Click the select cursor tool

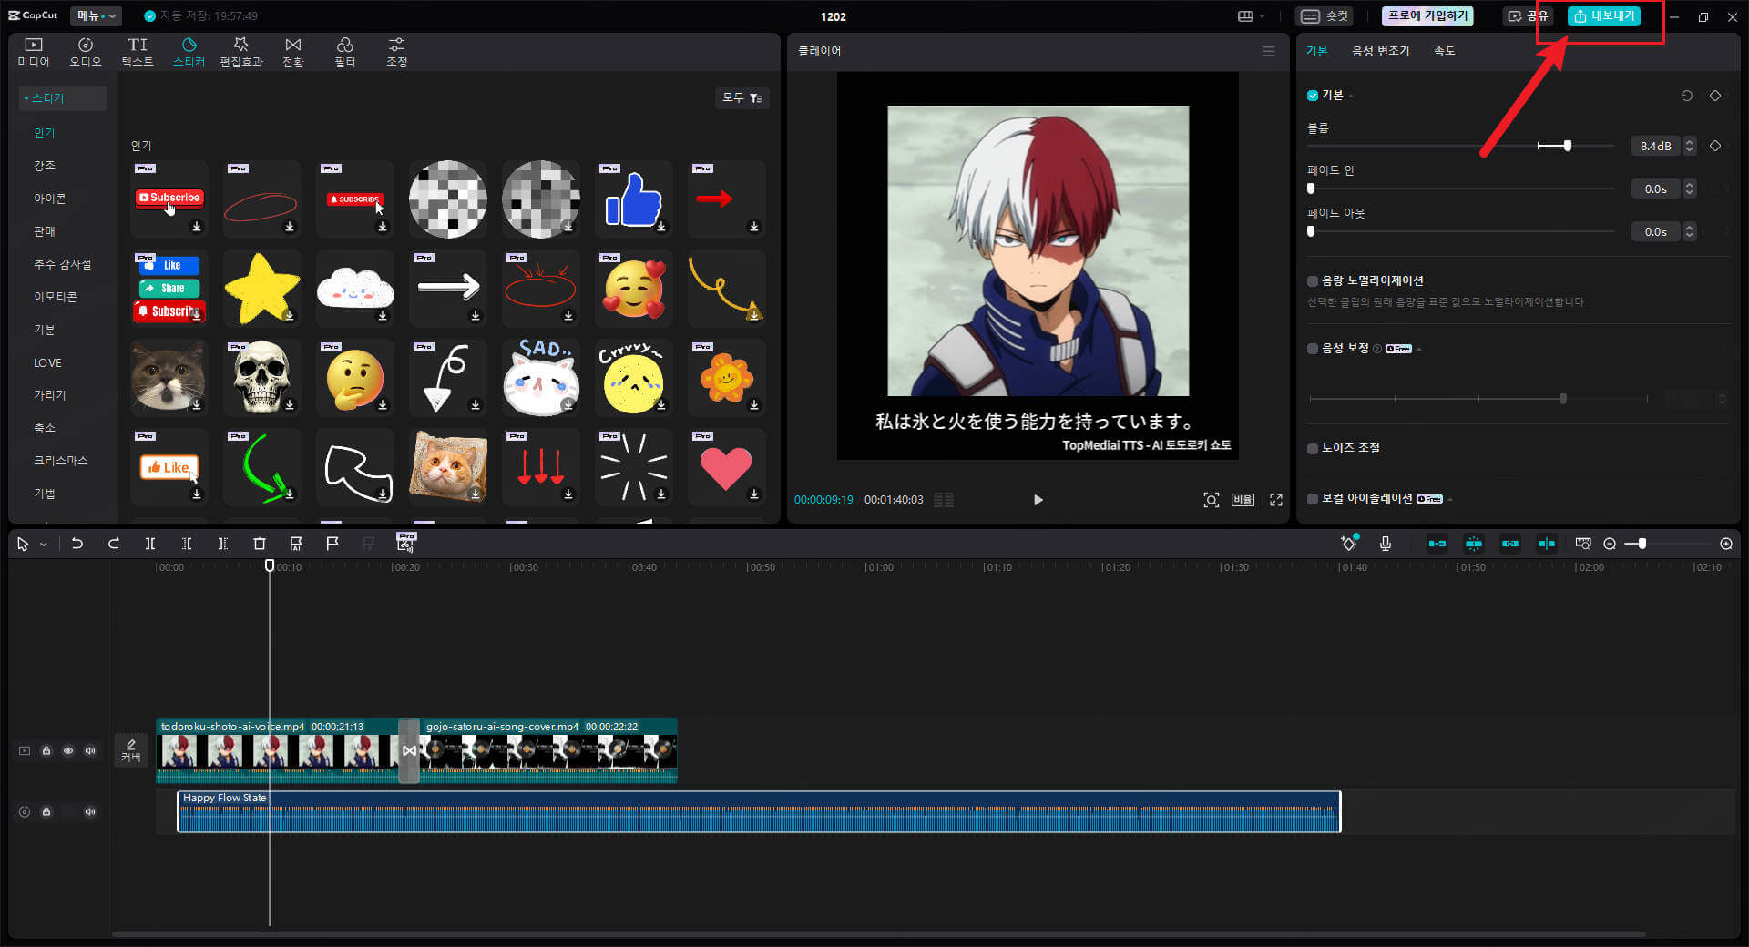pyautogui.click(x=23, y=544)
